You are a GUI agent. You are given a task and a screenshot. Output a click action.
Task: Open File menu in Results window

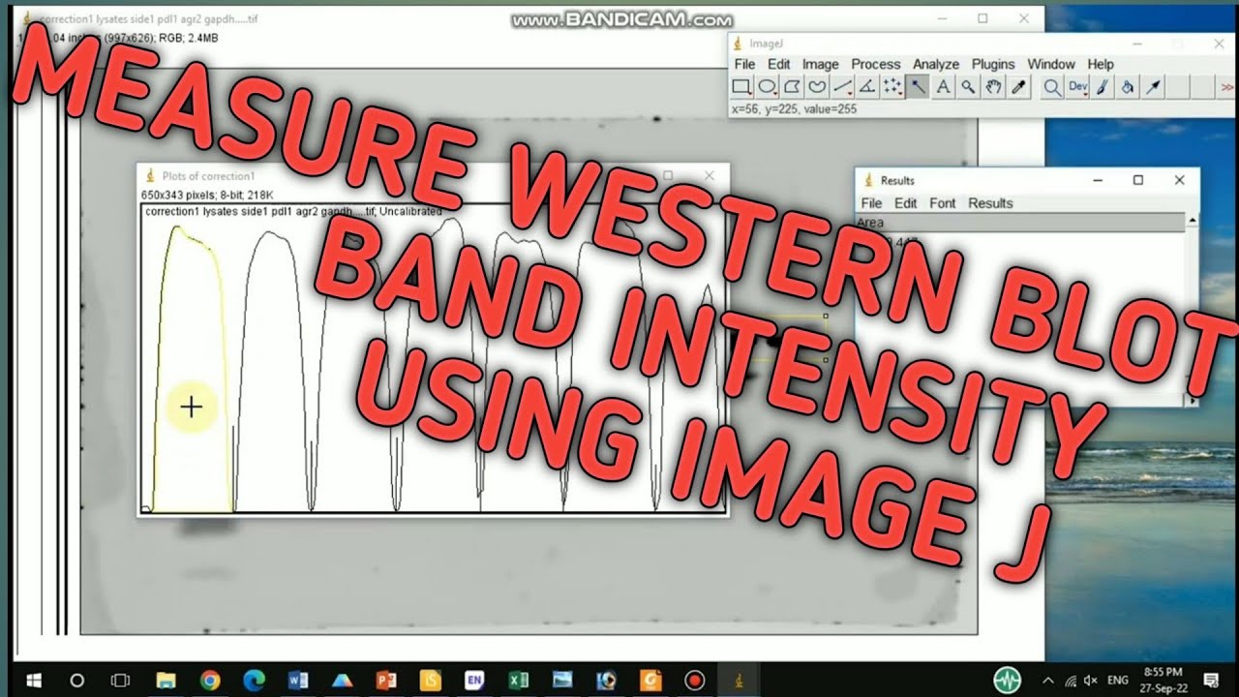[871, 203]
